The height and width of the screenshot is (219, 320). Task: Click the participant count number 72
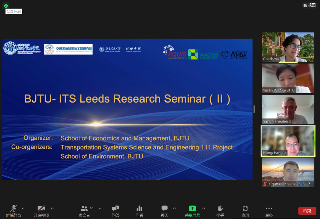click(x=91, y=208)
